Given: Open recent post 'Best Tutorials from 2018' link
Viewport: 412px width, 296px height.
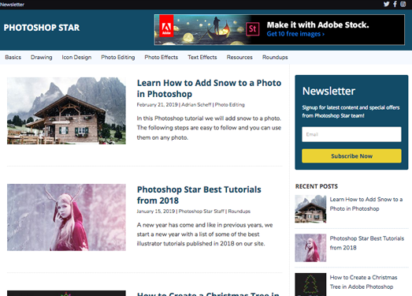Looking at the screenshot, I should point(367,243).
